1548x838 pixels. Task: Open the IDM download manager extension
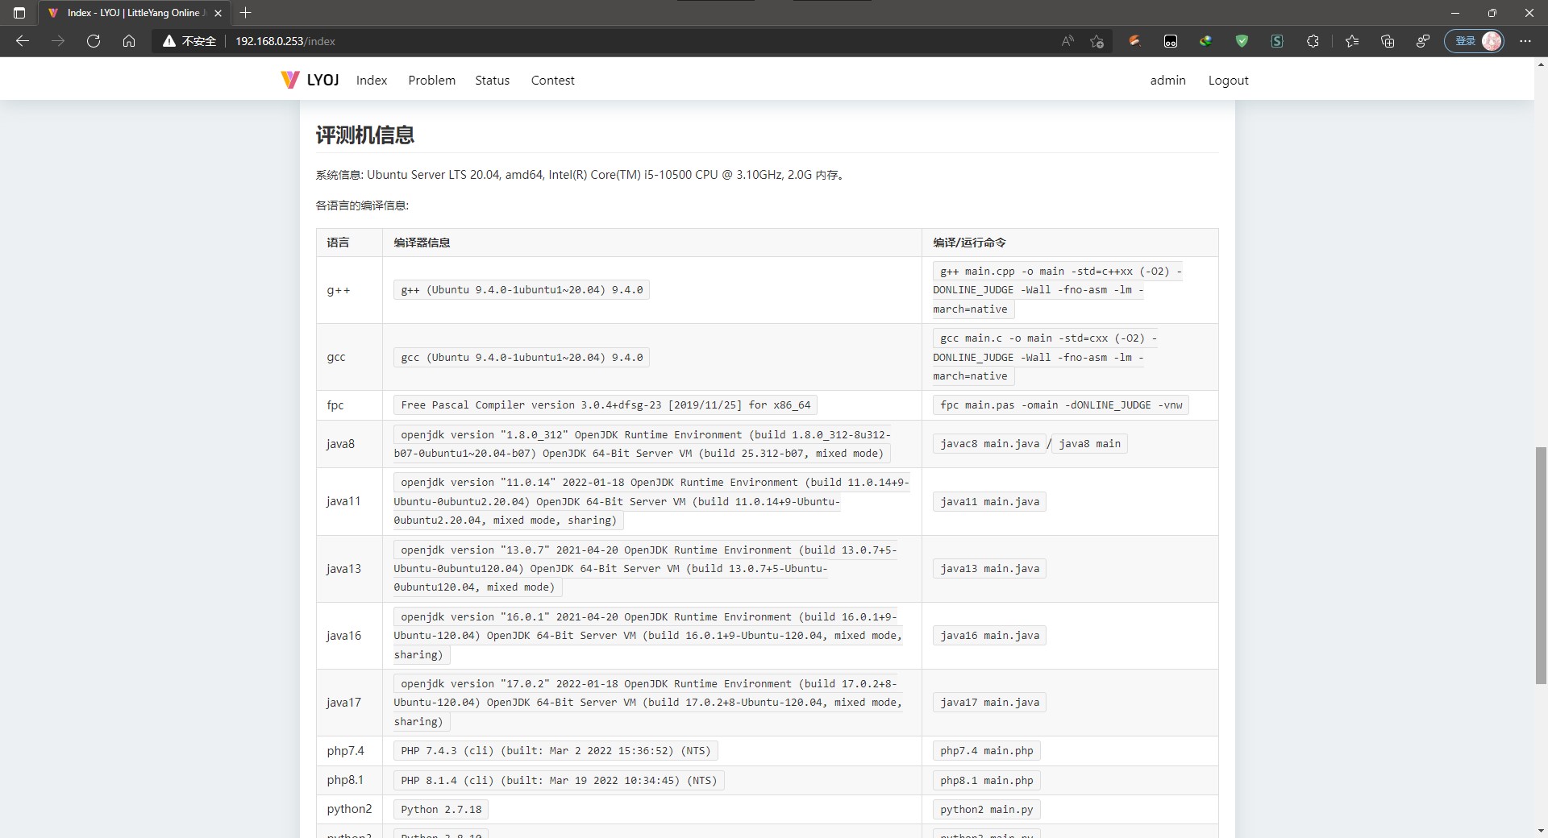1205,41
